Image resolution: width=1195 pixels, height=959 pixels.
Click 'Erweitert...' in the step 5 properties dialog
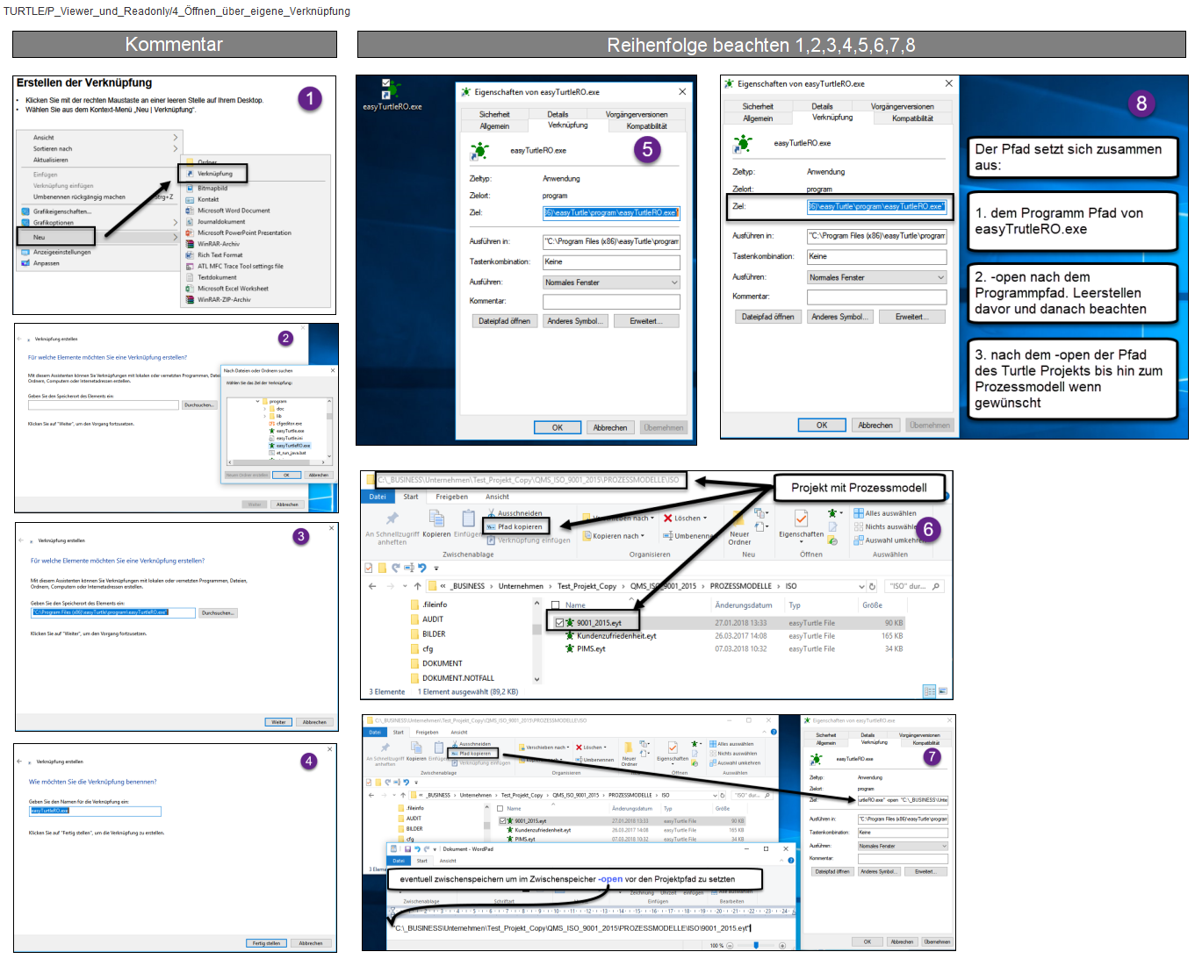tap(646, 321)
